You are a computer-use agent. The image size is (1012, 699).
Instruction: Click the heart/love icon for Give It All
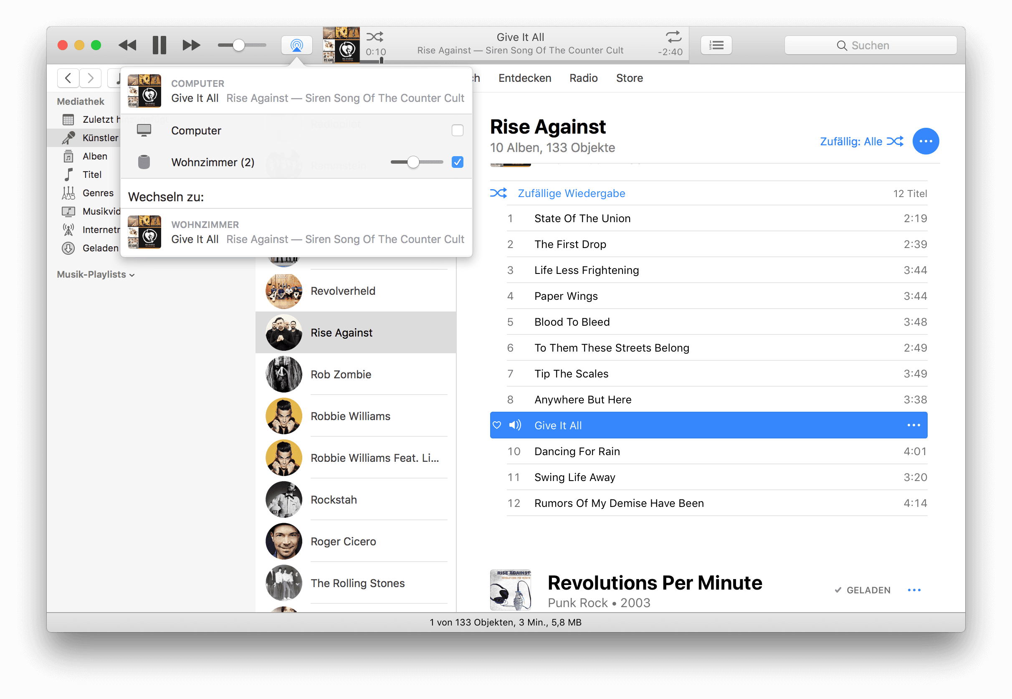coord(498,425)
